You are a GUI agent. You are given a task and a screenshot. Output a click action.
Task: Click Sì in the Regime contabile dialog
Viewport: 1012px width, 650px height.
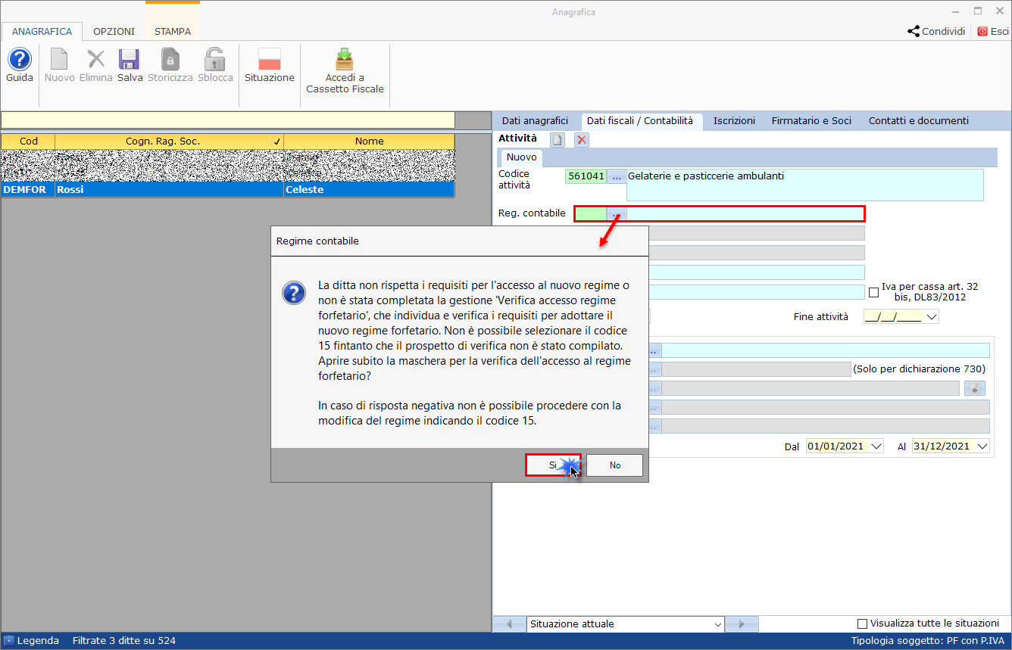553,465
